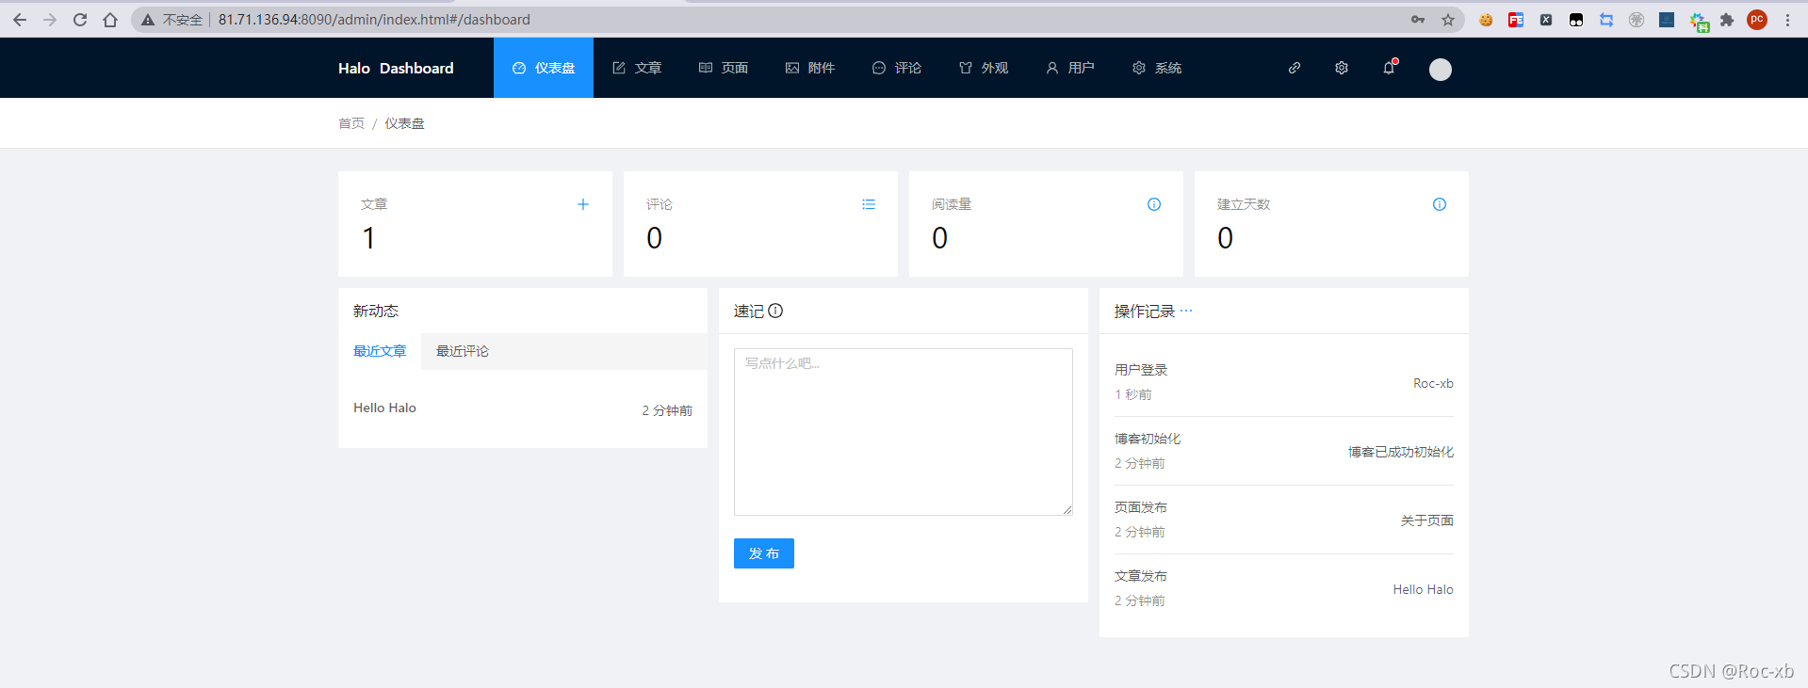The height and width of the screenshot is (688, 1808).
Task: Show info icon on 阅读量 card
Action: tap(1154, 204)
